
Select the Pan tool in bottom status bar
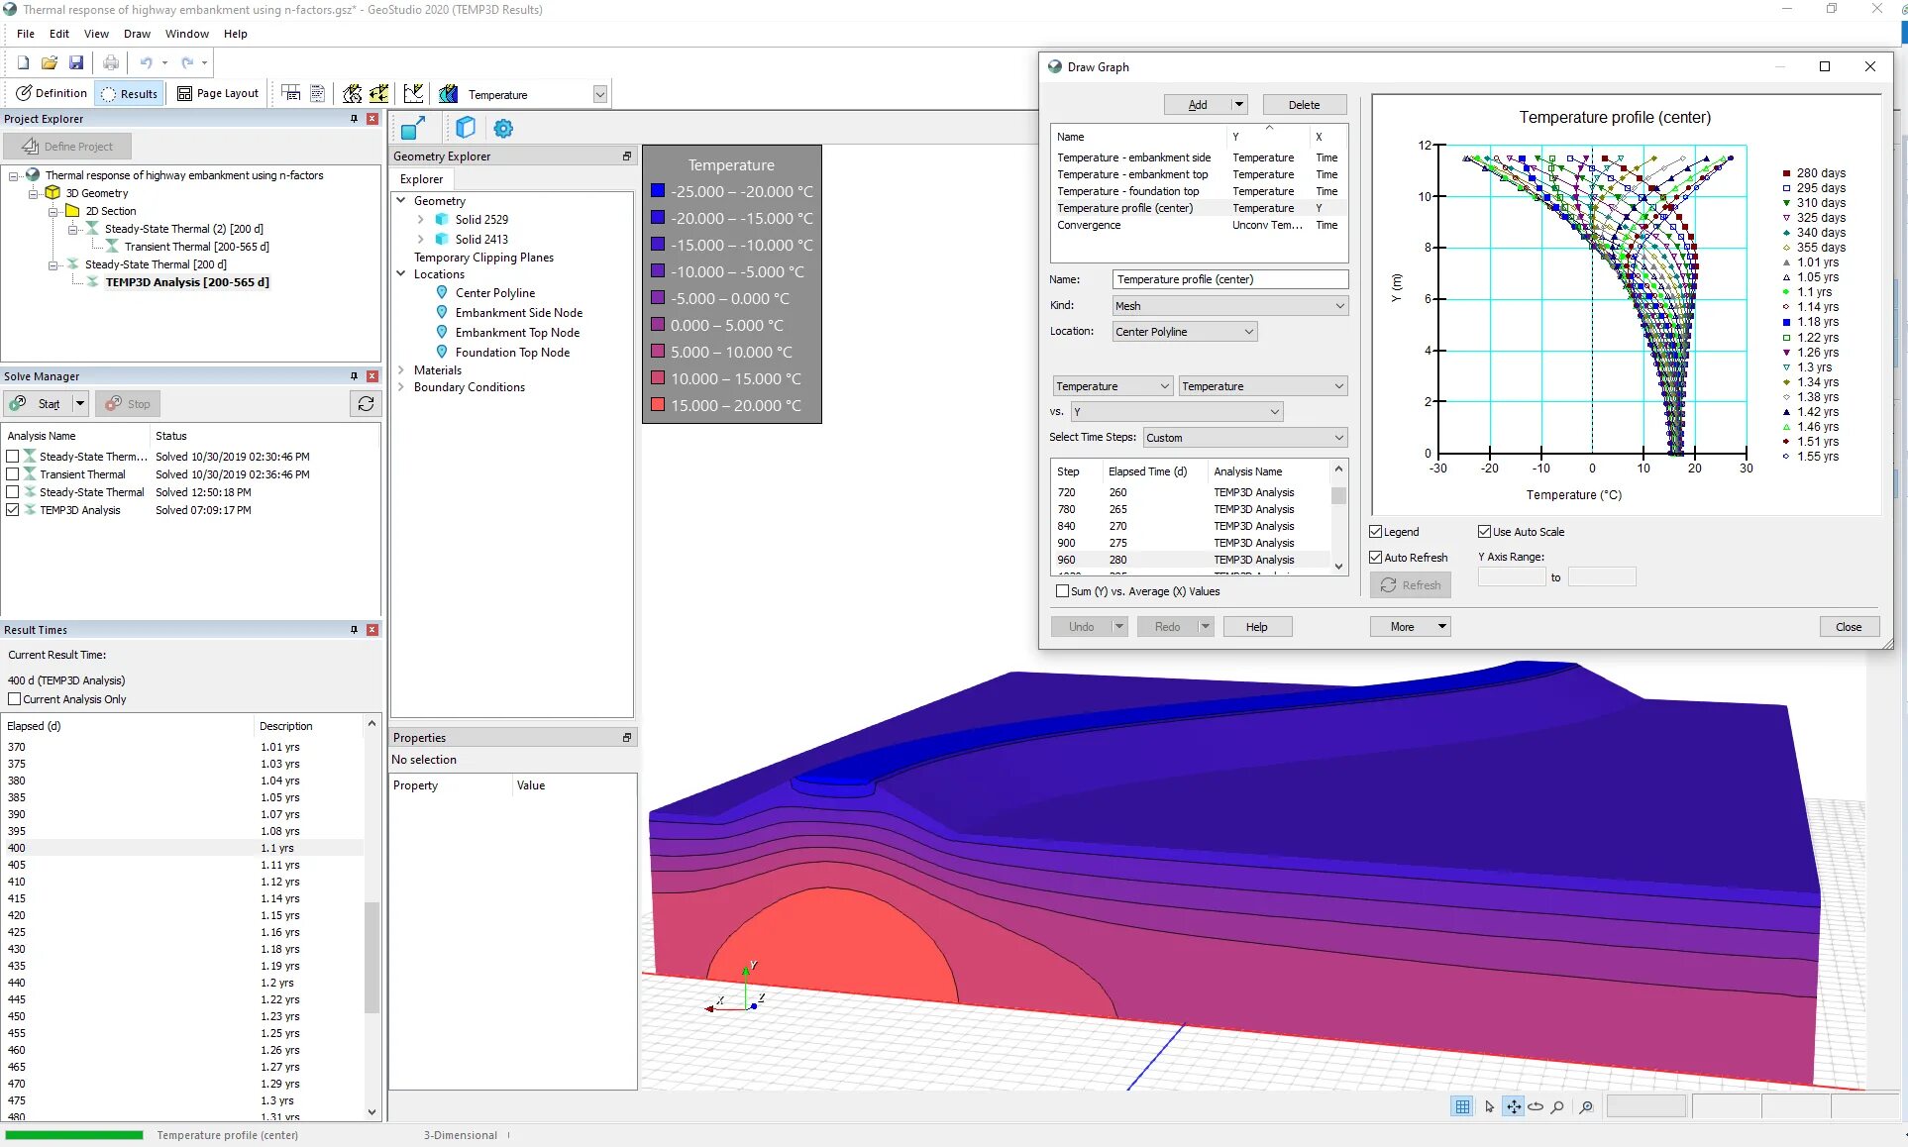1514,1106
